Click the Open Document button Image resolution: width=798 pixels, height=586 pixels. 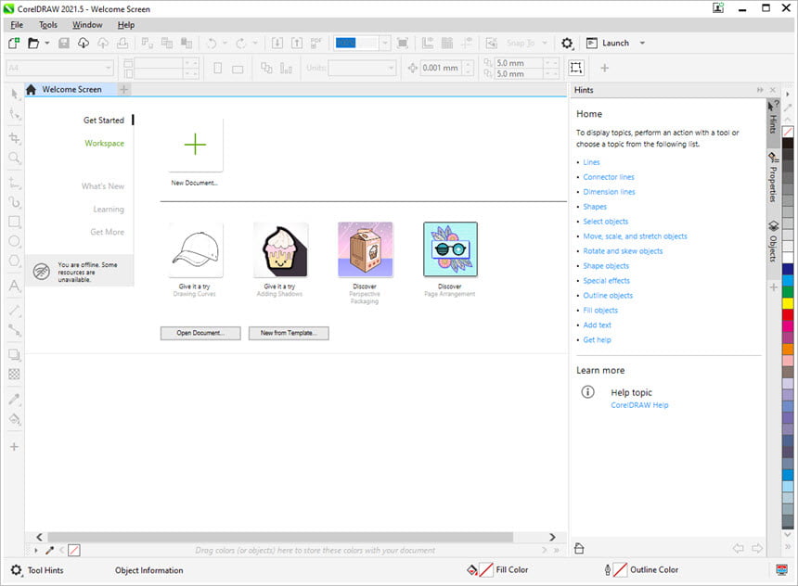coord(200,333)
